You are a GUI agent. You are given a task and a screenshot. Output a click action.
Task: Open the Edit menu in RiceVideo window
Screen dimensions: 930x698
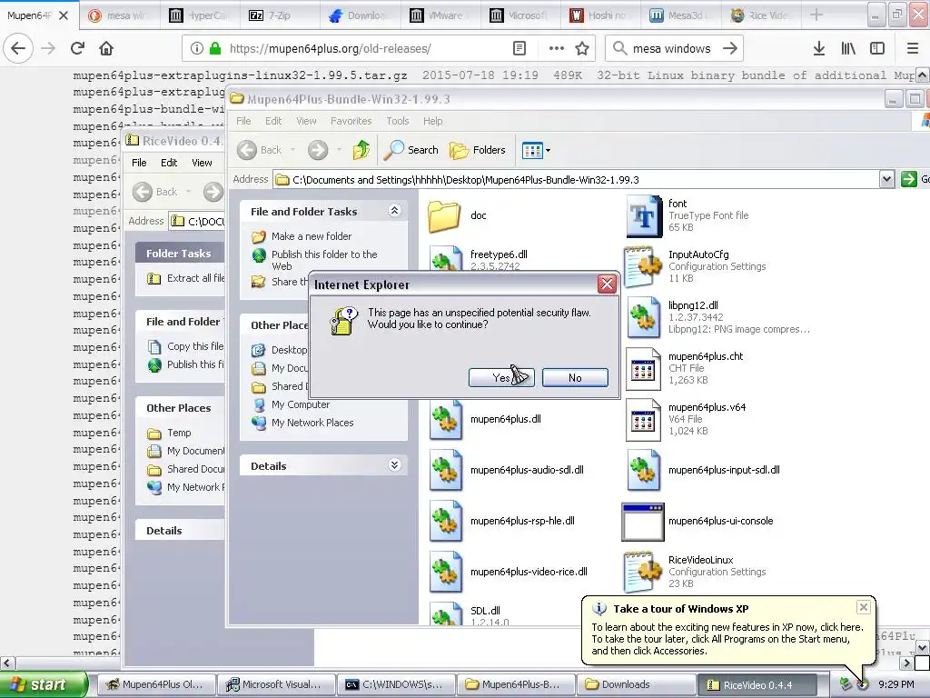click(169, 163)
